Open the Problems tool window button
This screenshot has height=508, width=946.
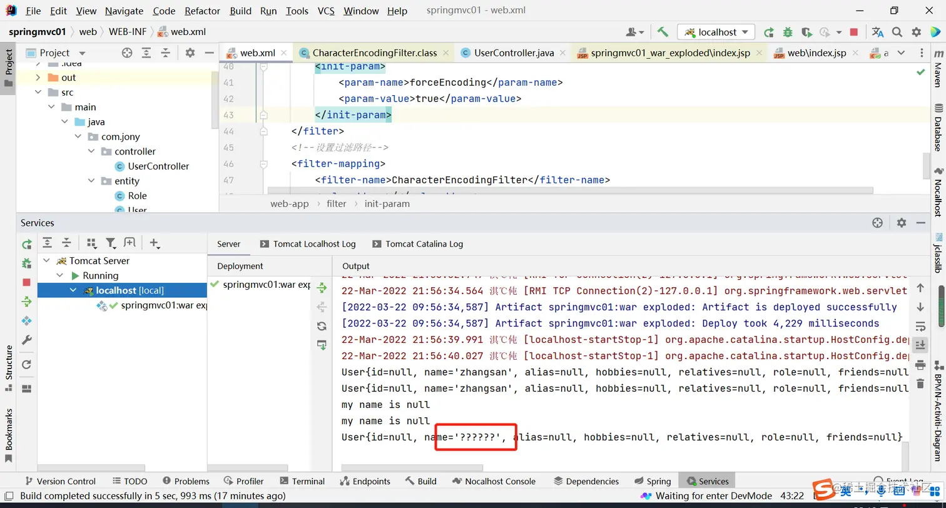click(x=186, y=481)
